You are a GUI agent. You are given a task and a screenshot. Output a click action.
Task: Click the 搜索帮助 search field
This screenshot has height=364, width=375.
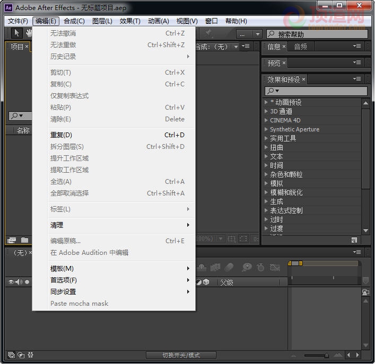point(317,34)
